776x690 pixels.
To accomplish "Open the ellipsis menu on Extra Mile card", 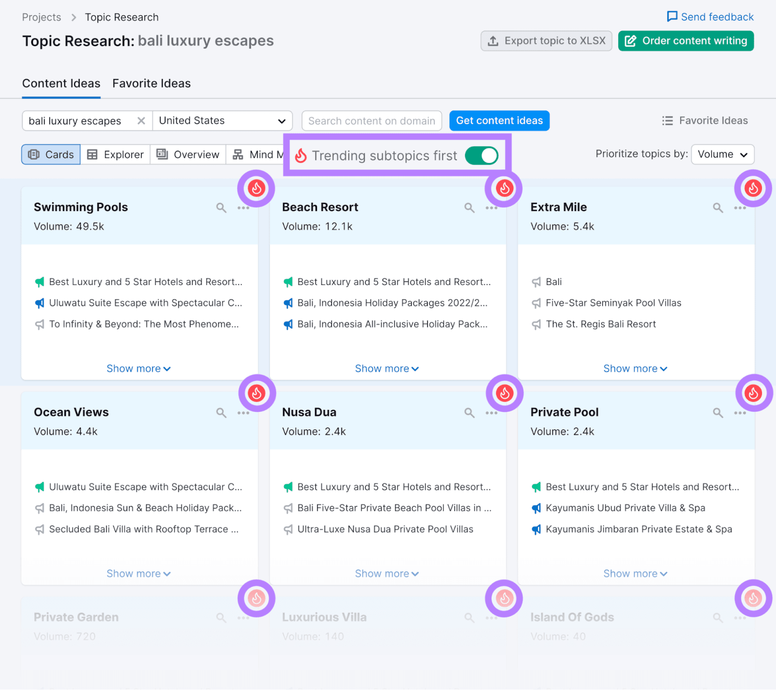I will pos(740,207).
